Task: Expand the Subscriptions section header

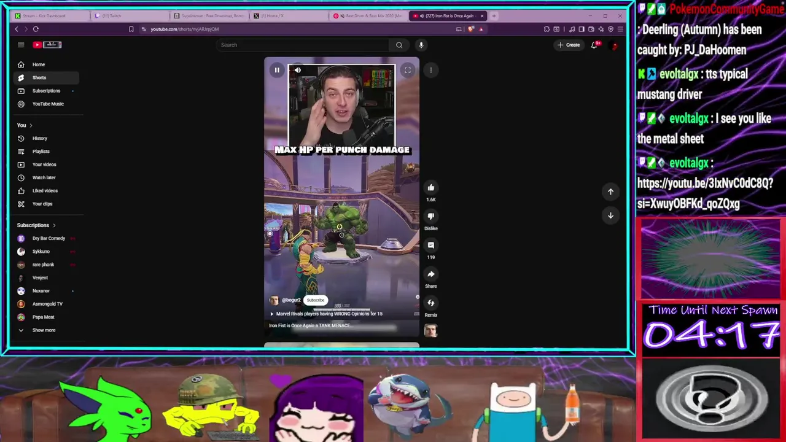Action: click(x=36, y=225)
